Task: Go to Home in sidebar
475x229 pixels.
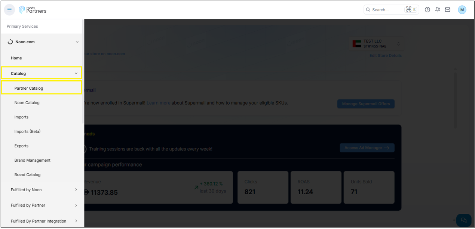Action: pyautogui.click(x=16, y=58)
